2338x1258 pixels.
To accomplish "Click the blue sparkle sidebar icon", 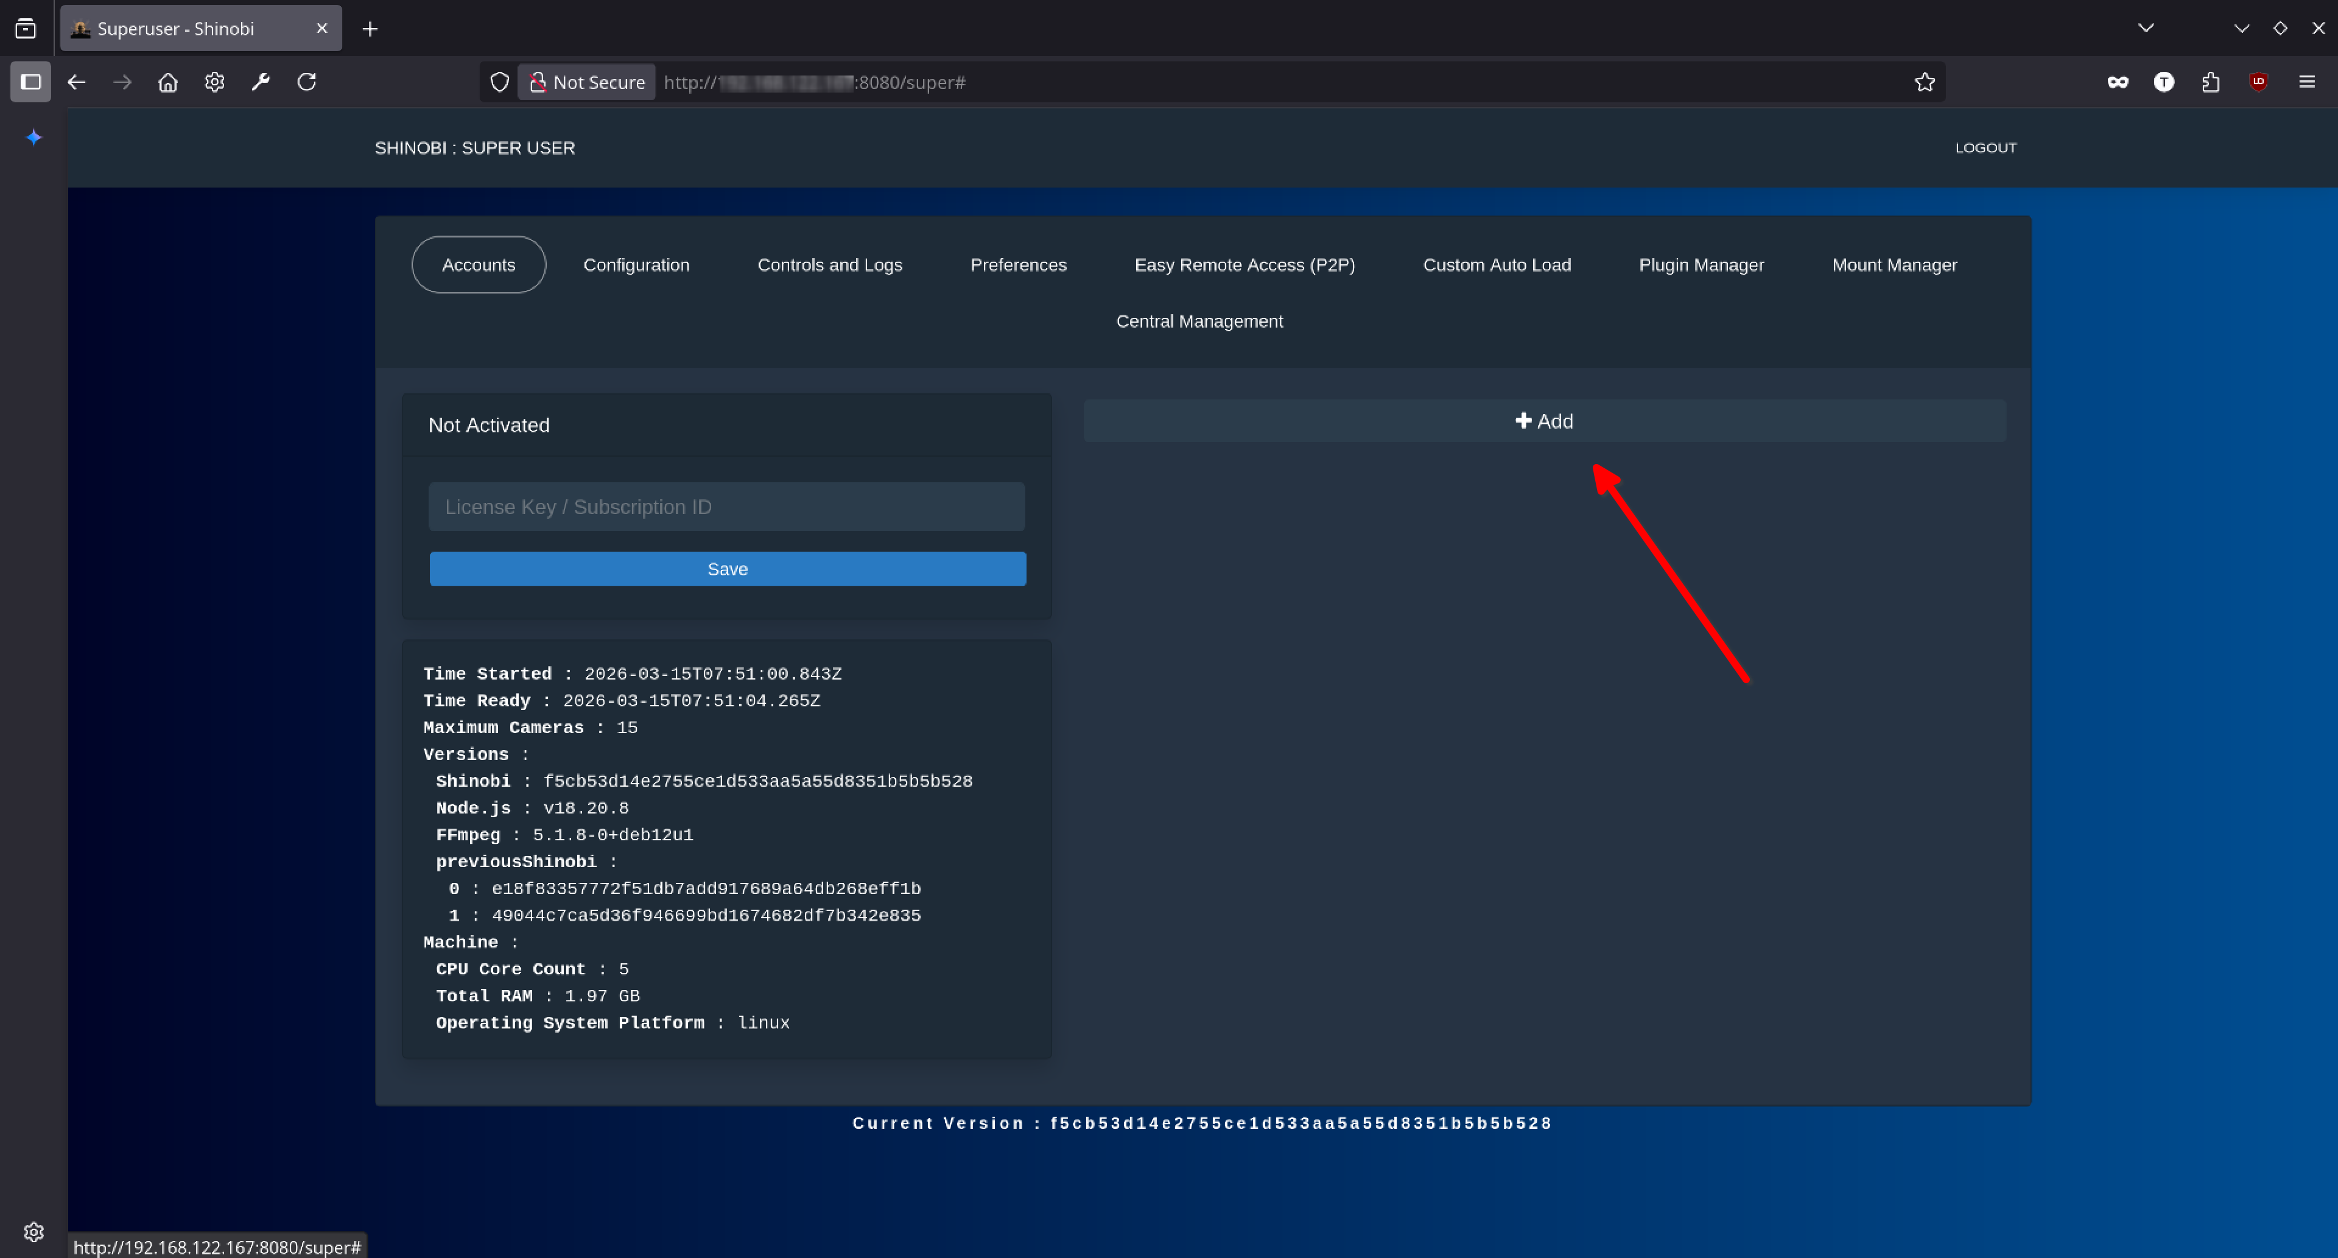I will pyautogui.click(x=33, y=137).
